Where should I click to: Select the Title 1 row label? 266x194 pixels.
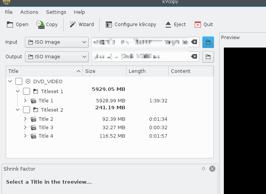(x=46, y=101)
